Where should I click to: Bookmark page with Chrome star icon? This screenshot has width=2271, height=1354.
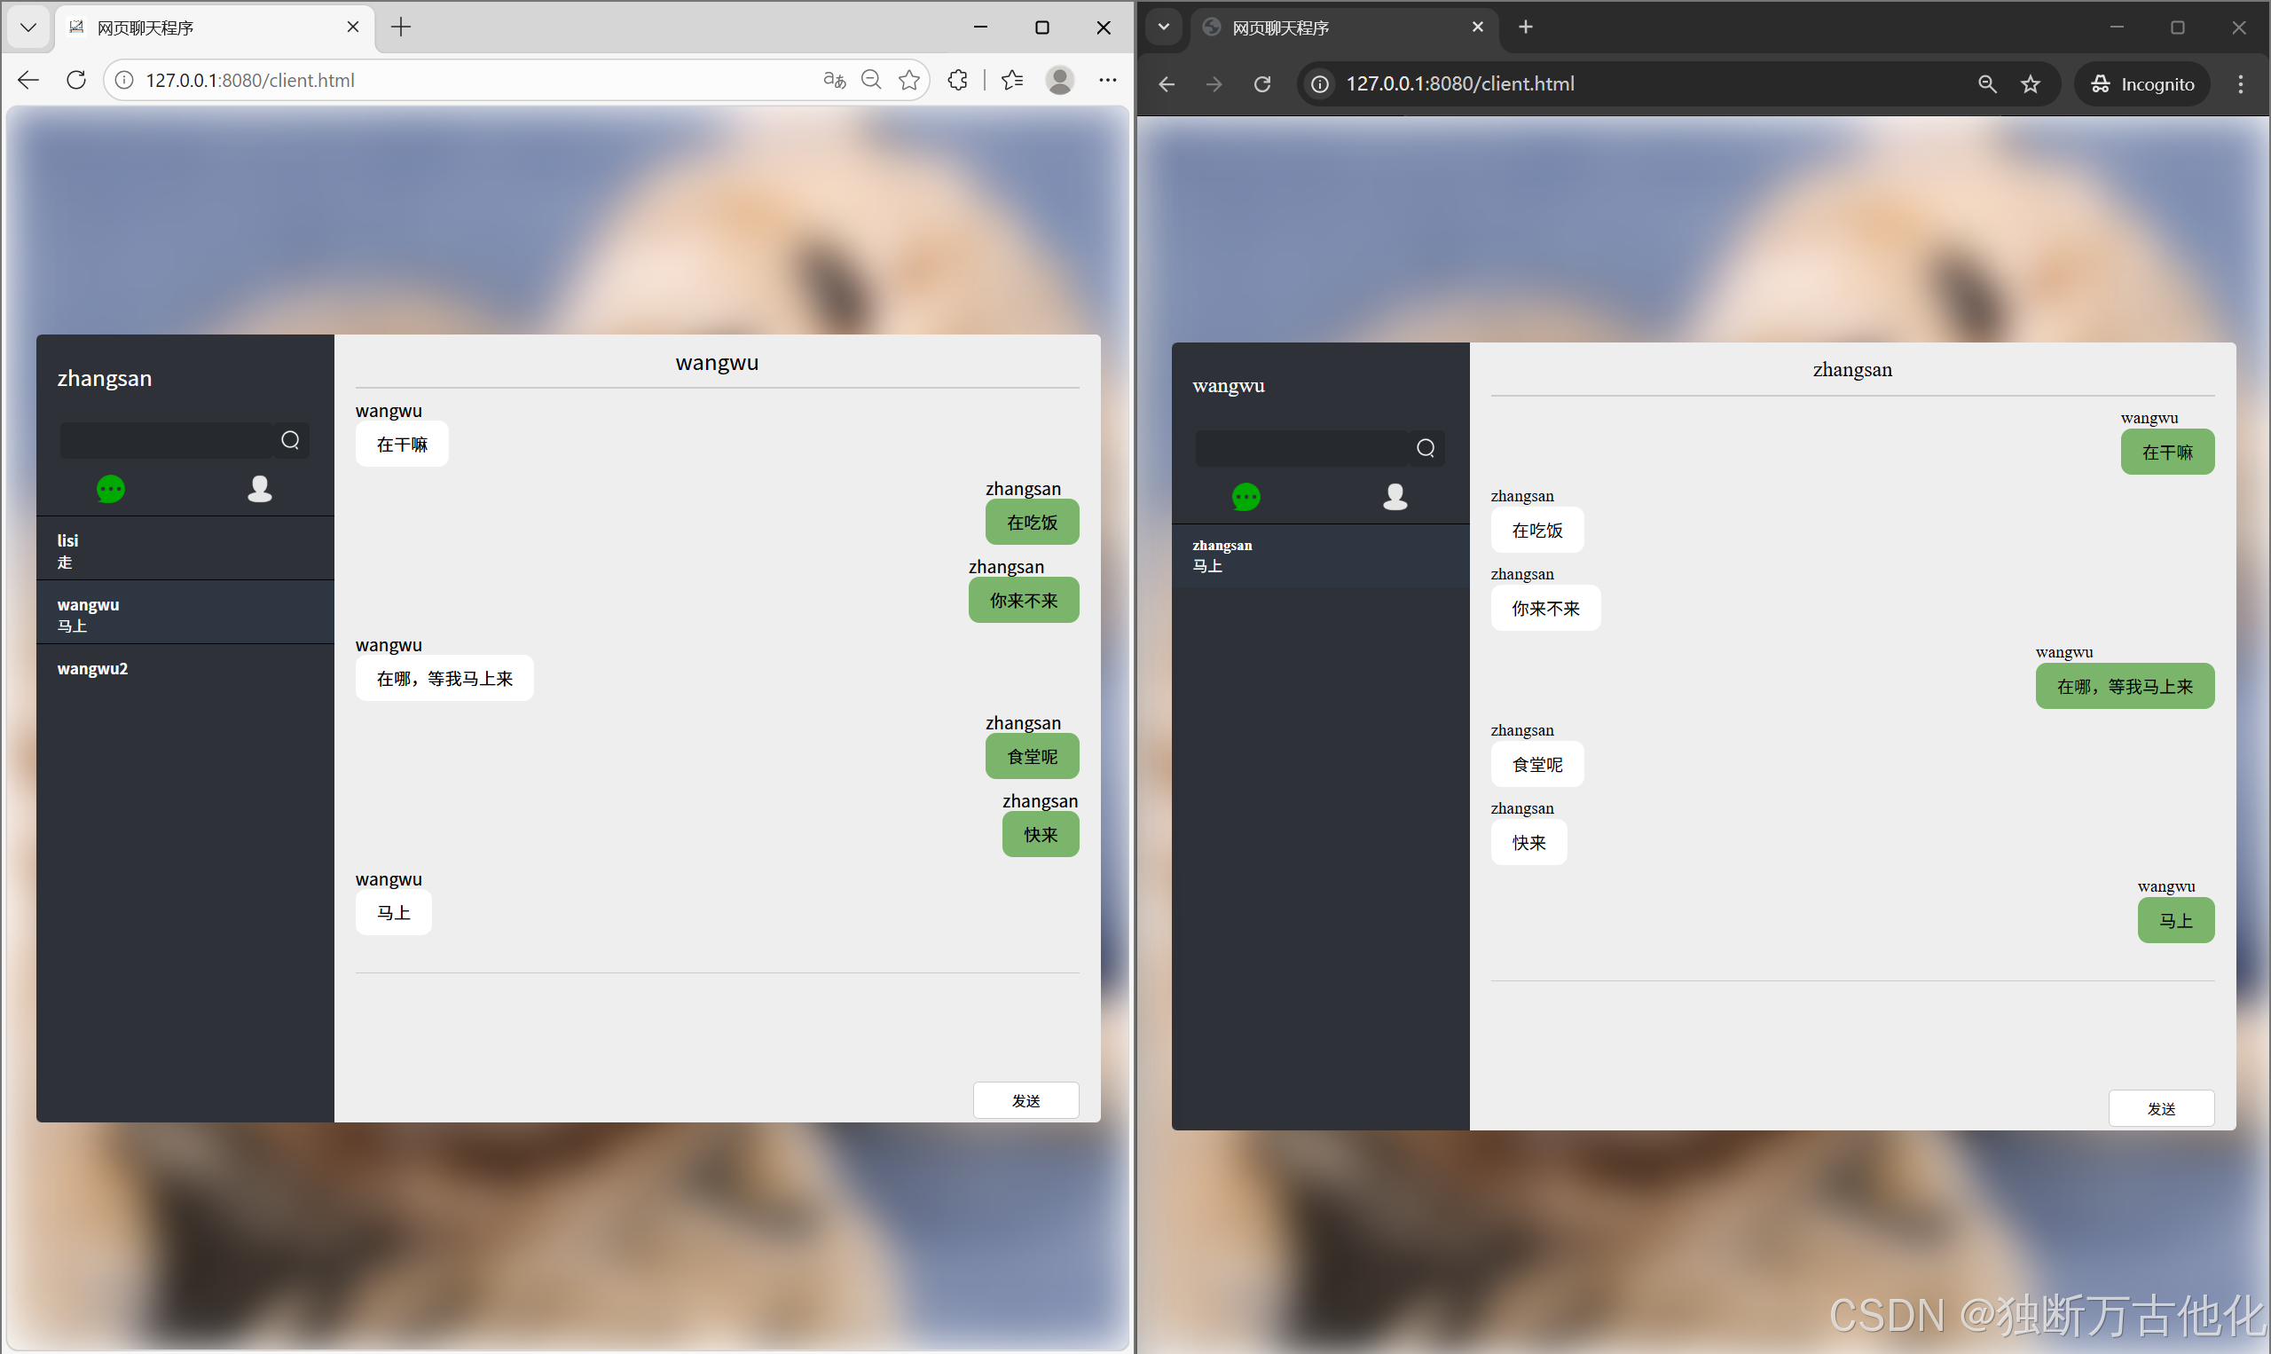(2031, 84)
